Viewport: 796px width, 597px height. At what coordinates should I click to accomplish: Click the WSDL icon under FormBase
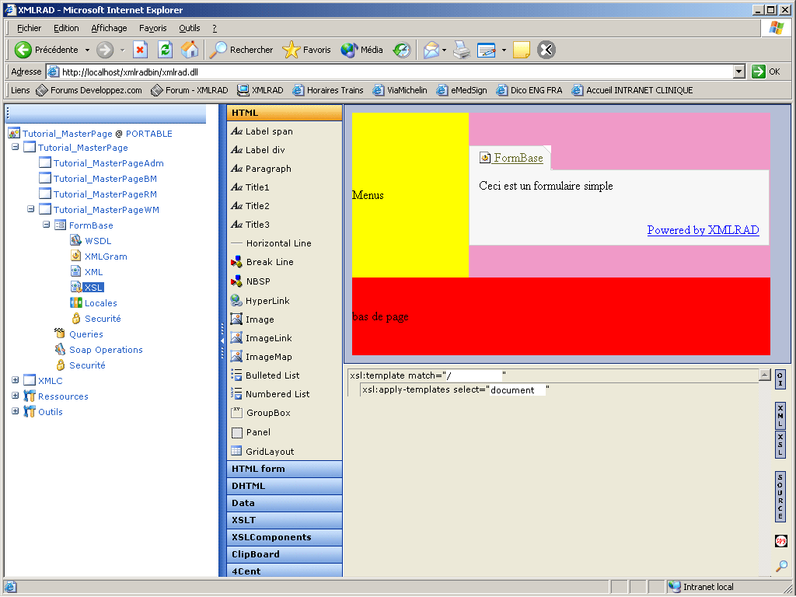coord(75,241)
